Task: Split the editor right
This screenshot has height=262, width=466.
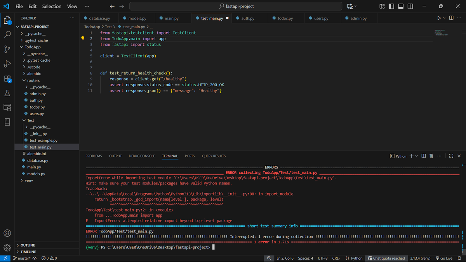Action: click(x=451, y=18)
